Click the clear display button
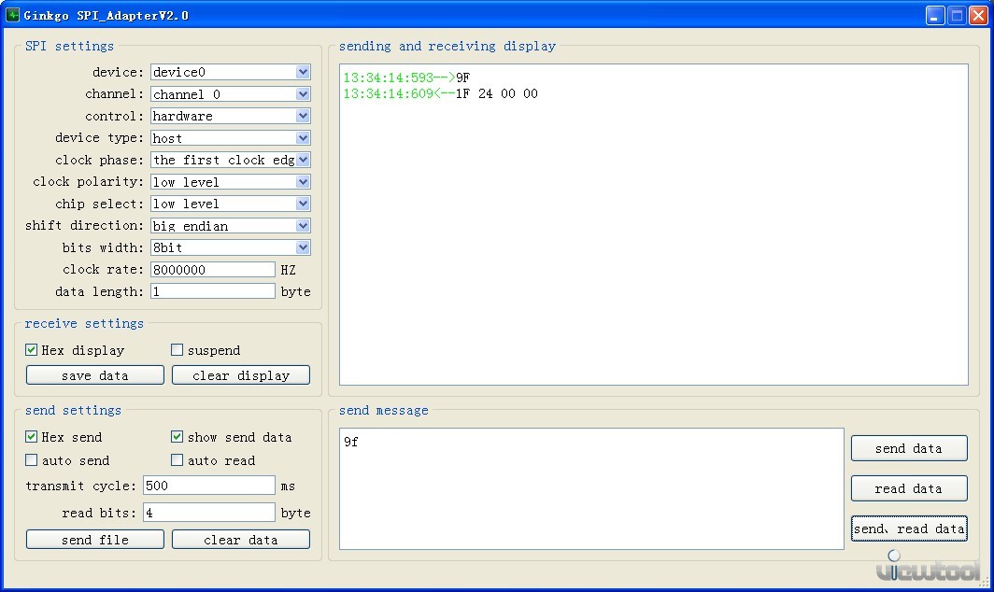 click(x=241, y=375)
